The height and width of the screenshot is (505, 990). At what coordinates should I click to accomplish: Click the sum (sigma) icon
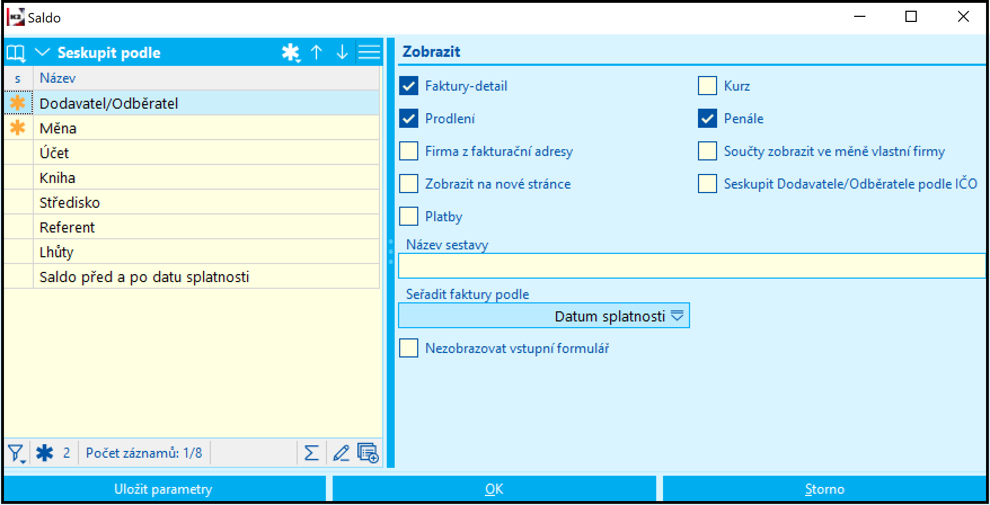tap(312, 453)
